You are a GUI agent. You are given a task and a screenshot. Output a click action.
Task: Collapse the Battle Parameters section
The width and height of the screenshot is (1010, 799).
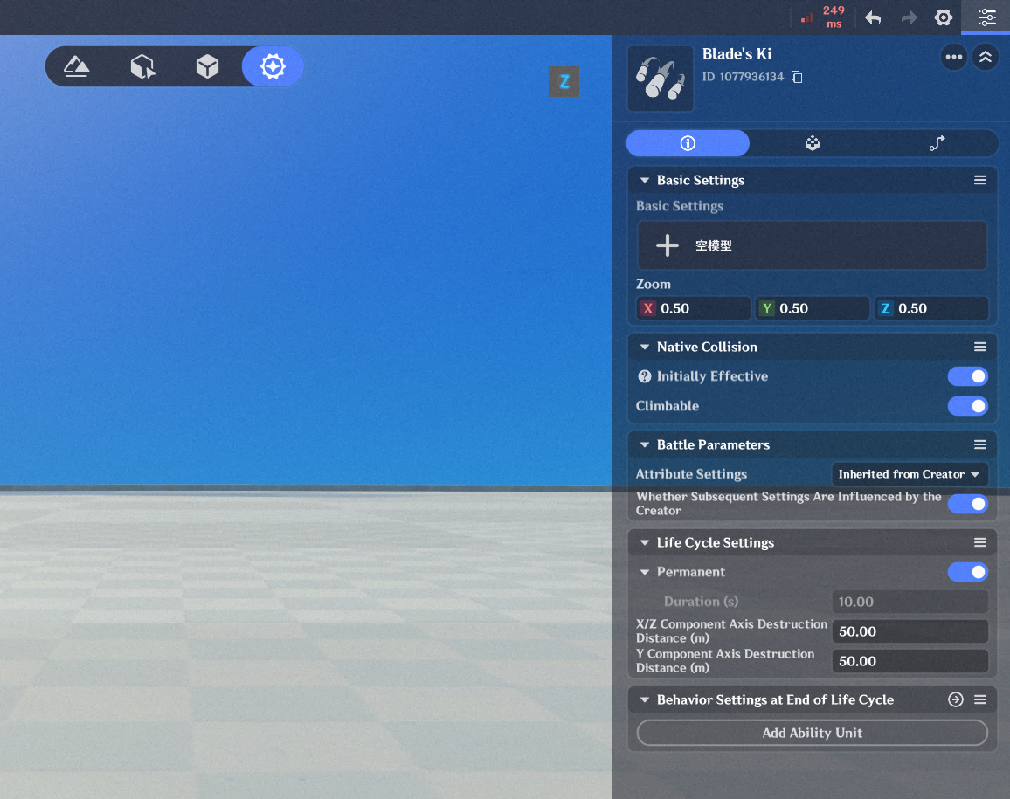click(x=644, y=444)
